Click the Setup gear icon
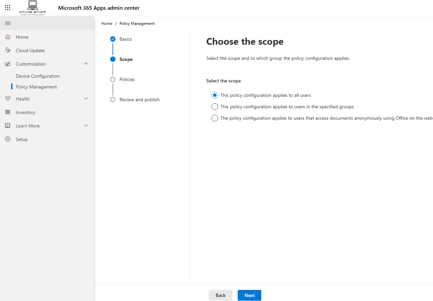The image size is (433, 301). 7,139
